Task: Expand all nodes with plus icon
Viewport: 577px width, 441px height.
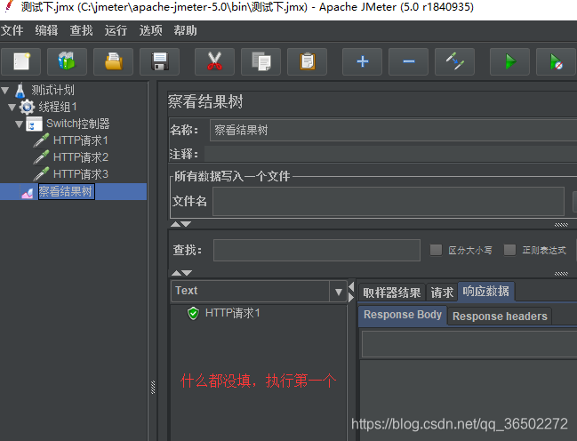Action: [363, 61]
